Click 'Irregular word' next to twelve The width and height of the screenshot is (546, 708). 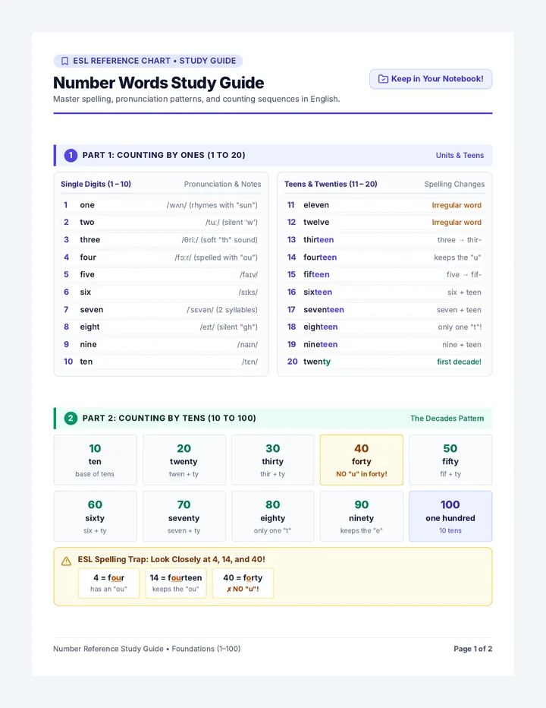click(457, 222)
